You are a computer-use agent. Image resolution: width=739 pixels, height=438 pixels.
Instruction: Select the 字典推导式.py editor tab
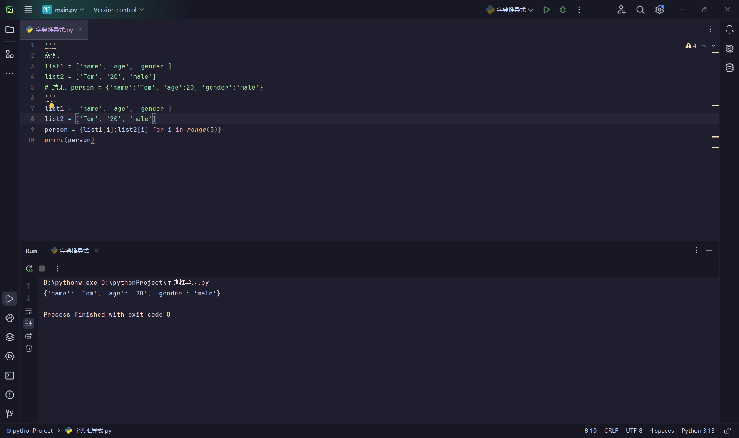coord(54,30)
